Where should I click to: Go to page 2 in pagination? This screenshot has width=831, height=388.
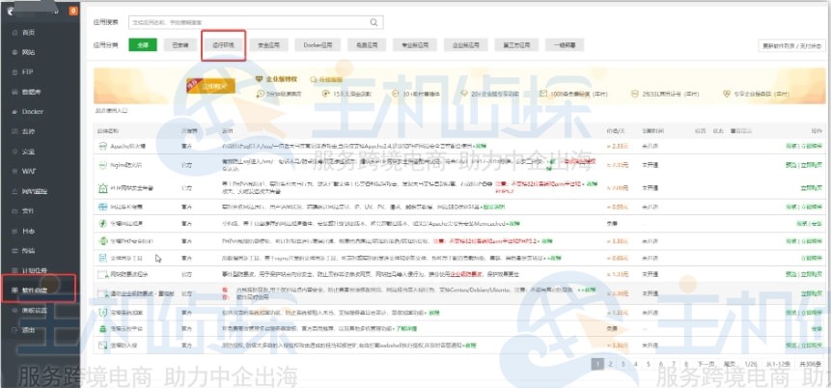pyautogui.click(x=611, y=364)
